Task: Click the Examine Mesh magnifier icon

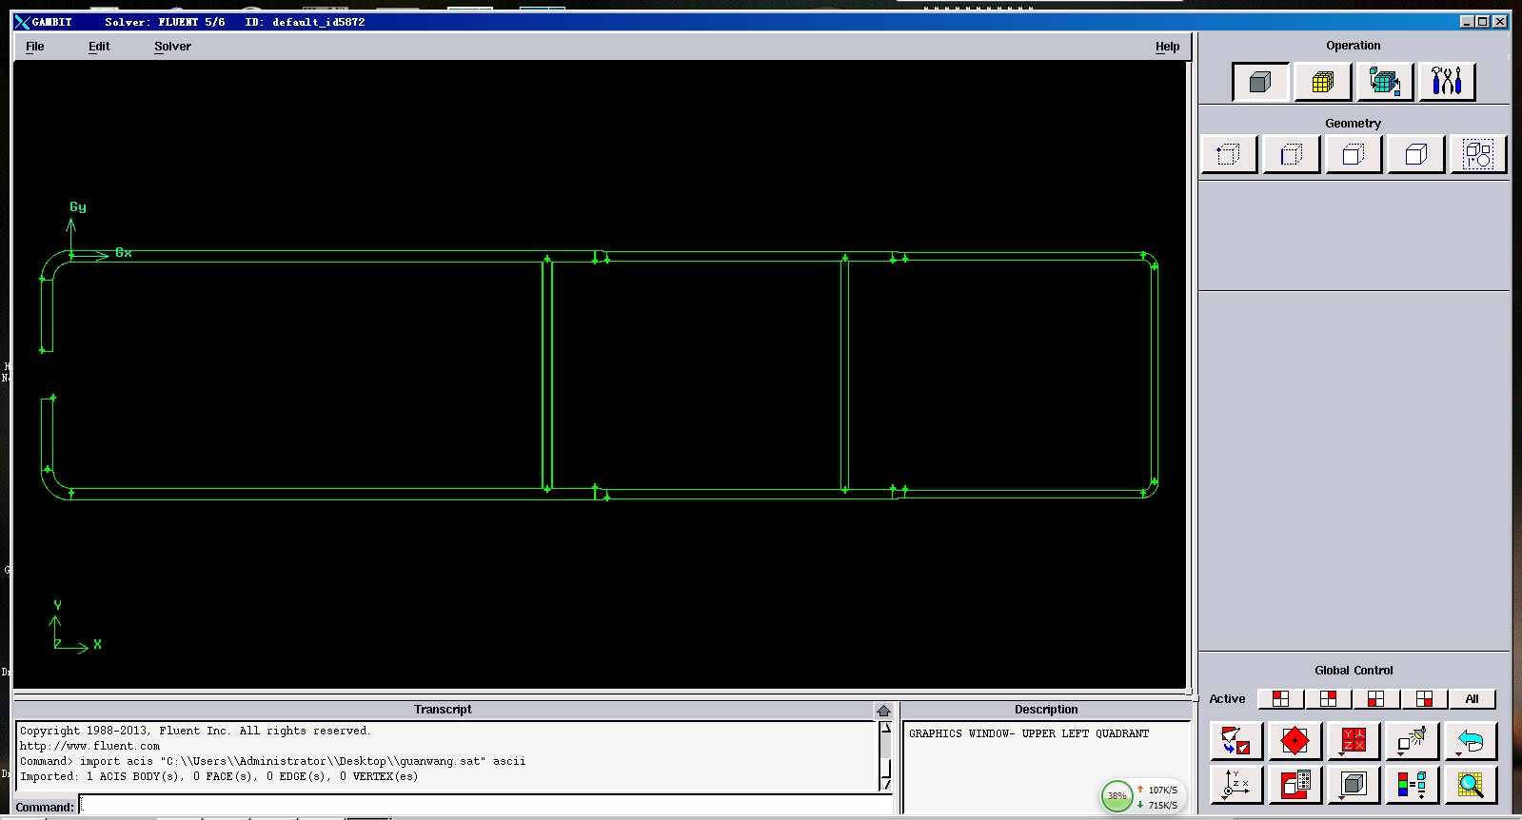Action: coord(1471,785)
